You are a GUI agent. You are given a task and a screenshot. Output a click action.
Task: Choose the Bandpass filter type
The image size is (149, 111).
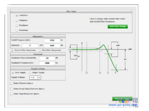click(17, 25)
